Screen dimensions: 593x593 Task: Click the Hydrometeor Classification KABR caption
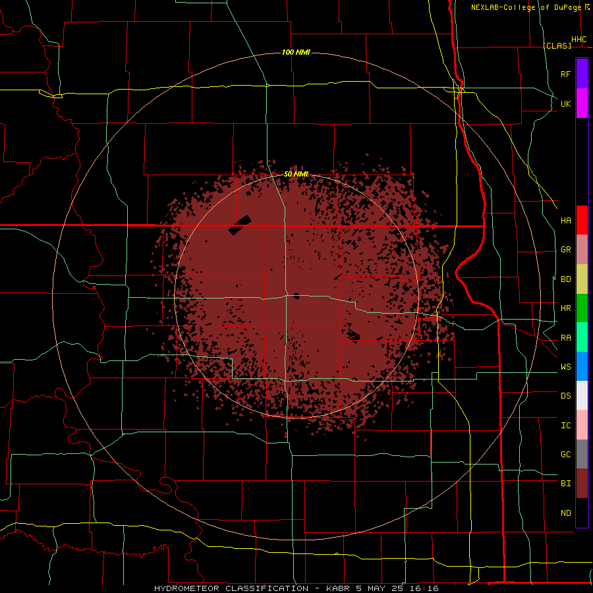tap(296, 588)
